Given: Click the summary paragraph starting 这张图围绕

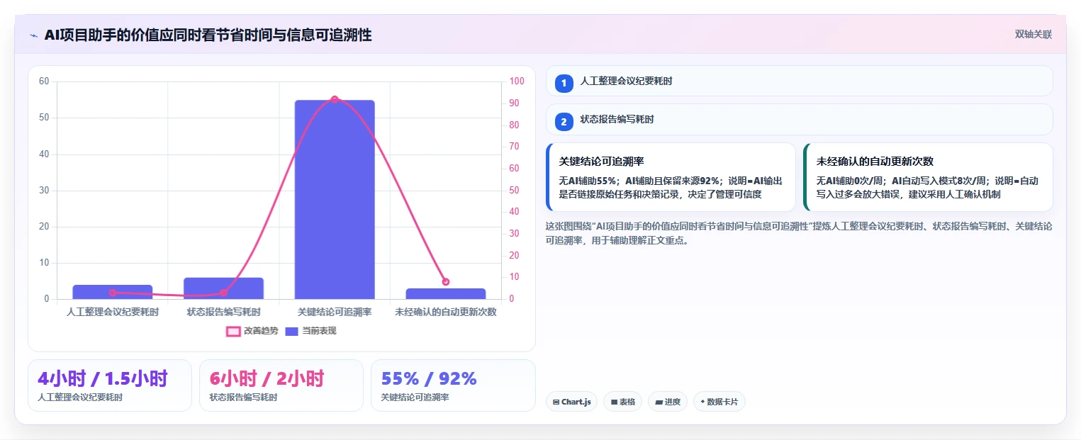Looking at the screenshot, I should [799, 233].
